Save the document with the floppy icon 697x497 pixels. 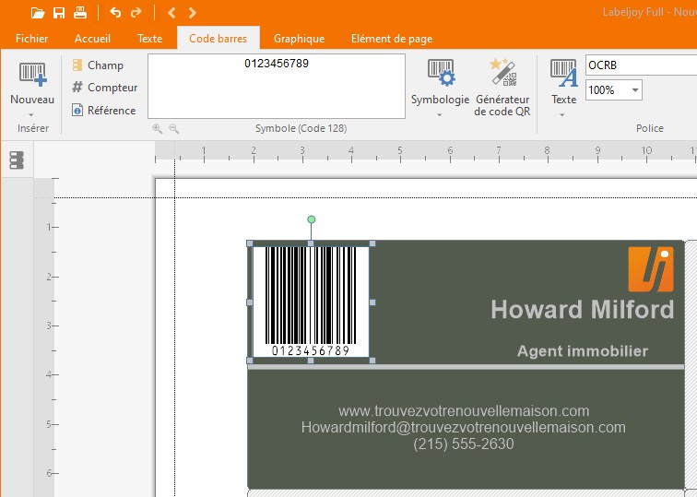tap(59, 13)
